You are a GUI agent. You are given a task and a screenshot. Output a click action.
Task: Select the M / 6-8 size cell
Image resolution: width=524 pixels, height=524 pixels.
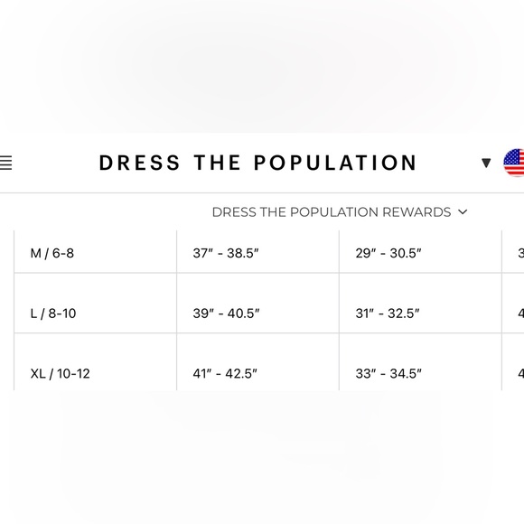(x=95, y=252)
